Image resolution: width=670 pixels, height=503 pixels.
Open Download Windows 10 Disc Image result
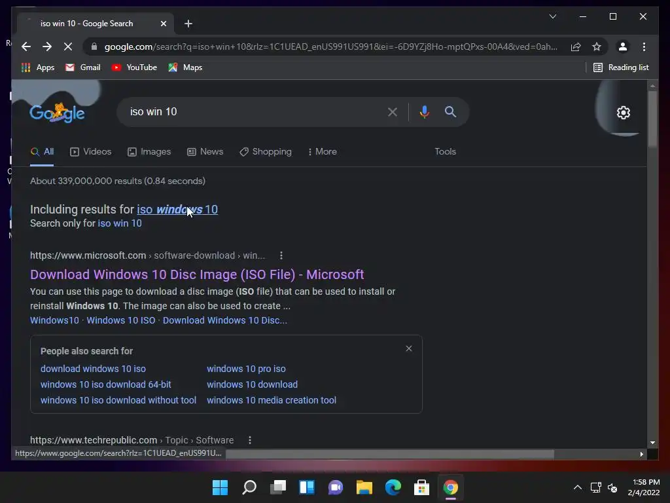197,274
